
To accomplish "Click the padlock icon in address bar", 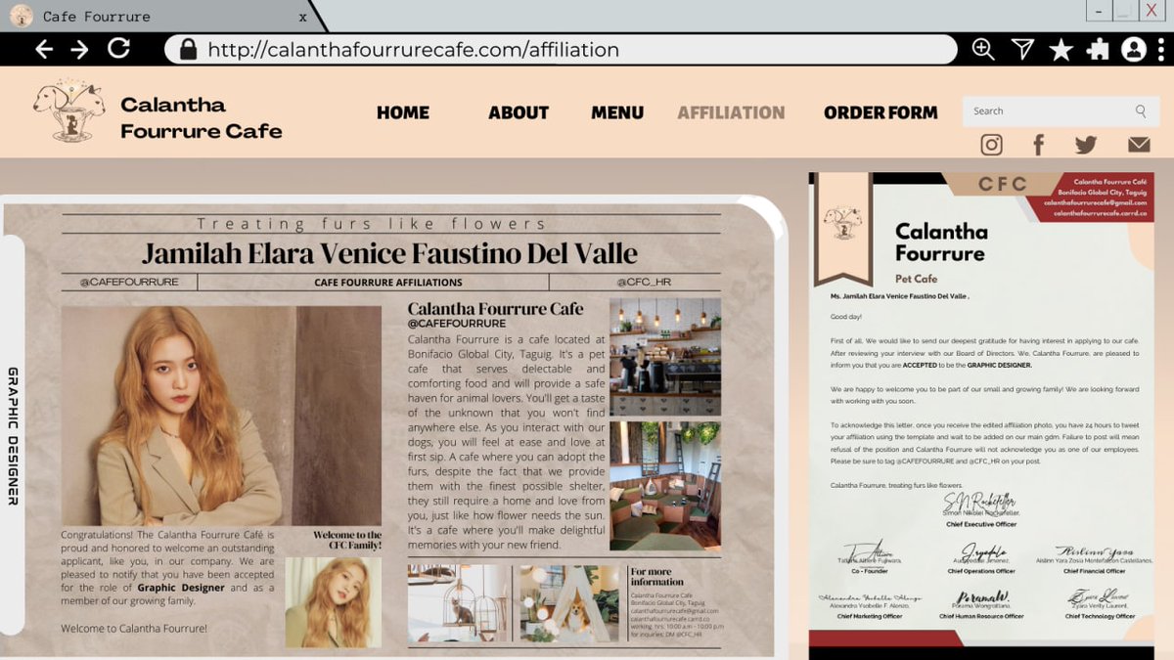I will coord(188,49).
